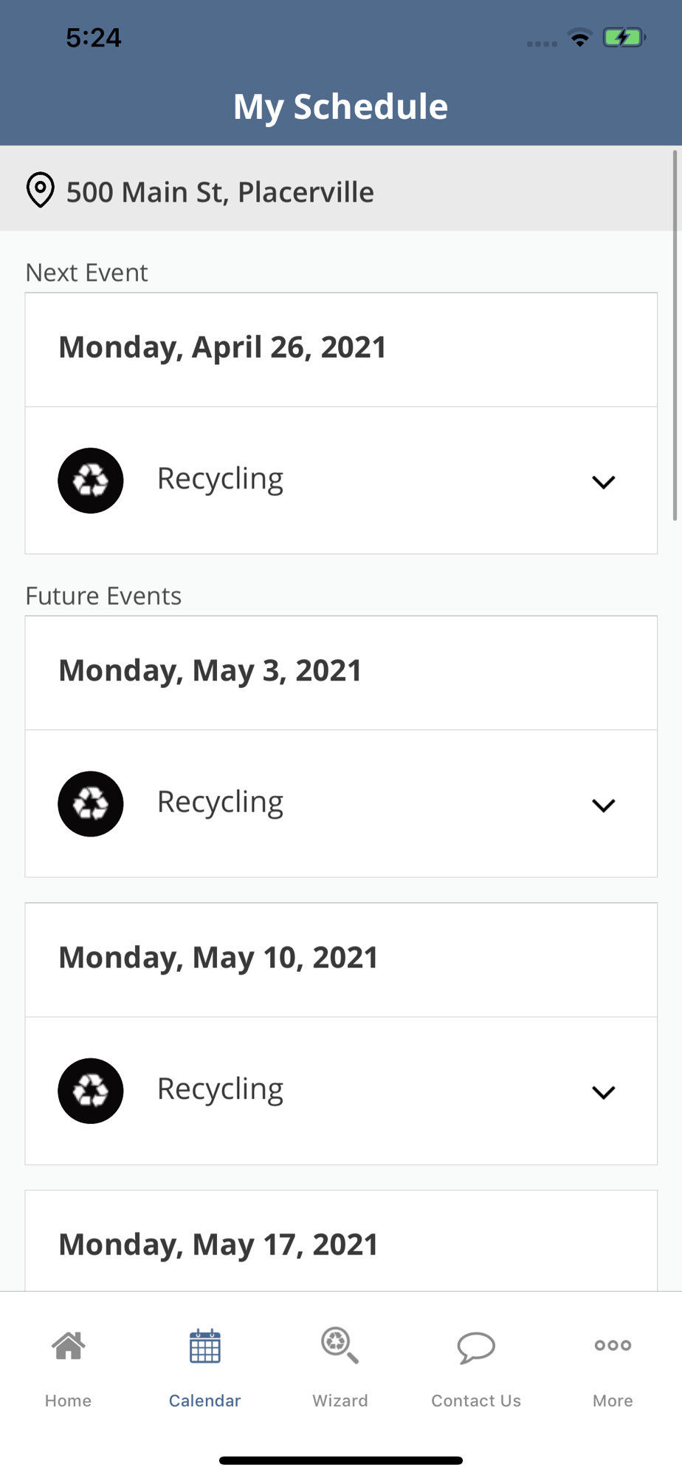This screenshot has width=682, height=1478.
Task: Open Contact Us speech bubble
Action: pyautogui.click(x=476, y=1346)
